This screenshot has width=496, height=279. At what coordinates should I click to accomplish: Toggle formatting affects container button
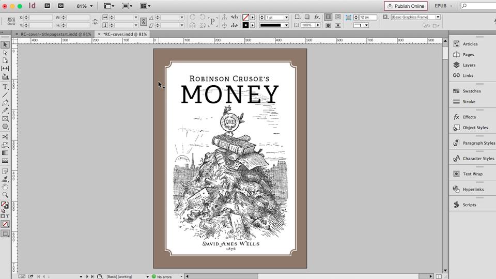tap(3, 216)
